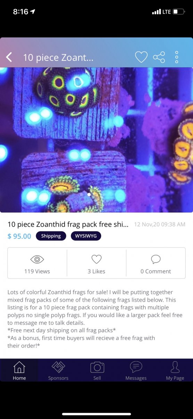Tap the eye Views icon

[x=37, y=259]
